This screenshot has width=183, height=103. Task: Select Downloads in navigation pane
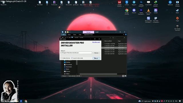tap(69, 67)
